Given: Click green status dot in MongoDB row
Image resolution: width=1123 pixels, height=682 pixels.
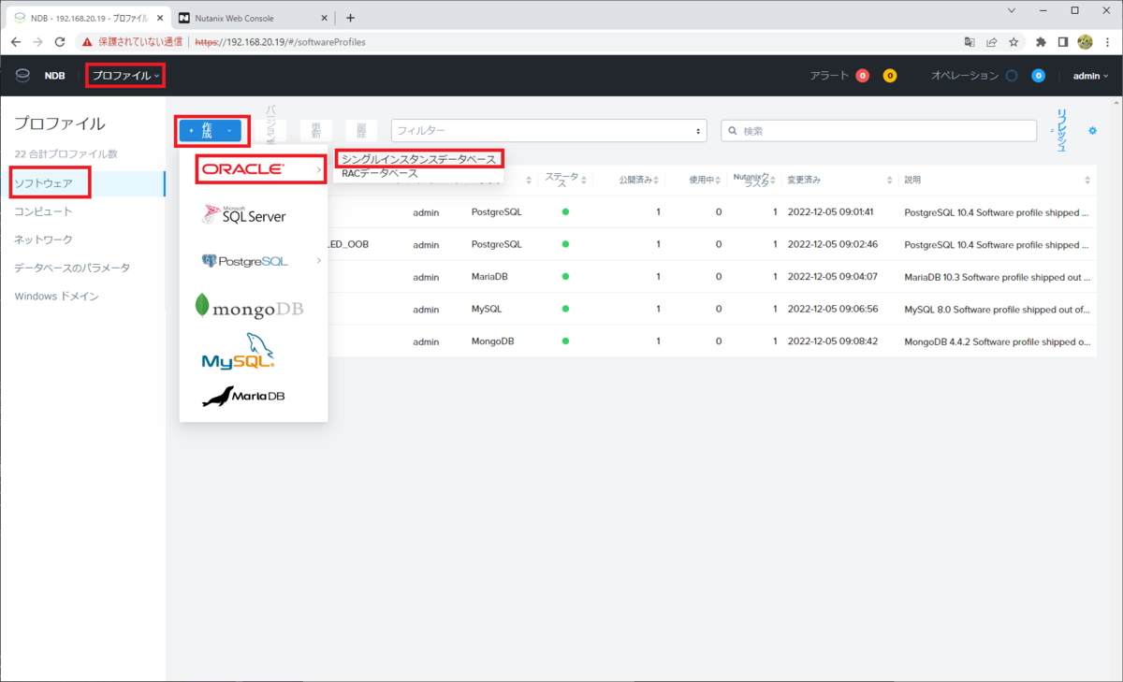Looking at the screenshot, I should click(x=565, y=341).
